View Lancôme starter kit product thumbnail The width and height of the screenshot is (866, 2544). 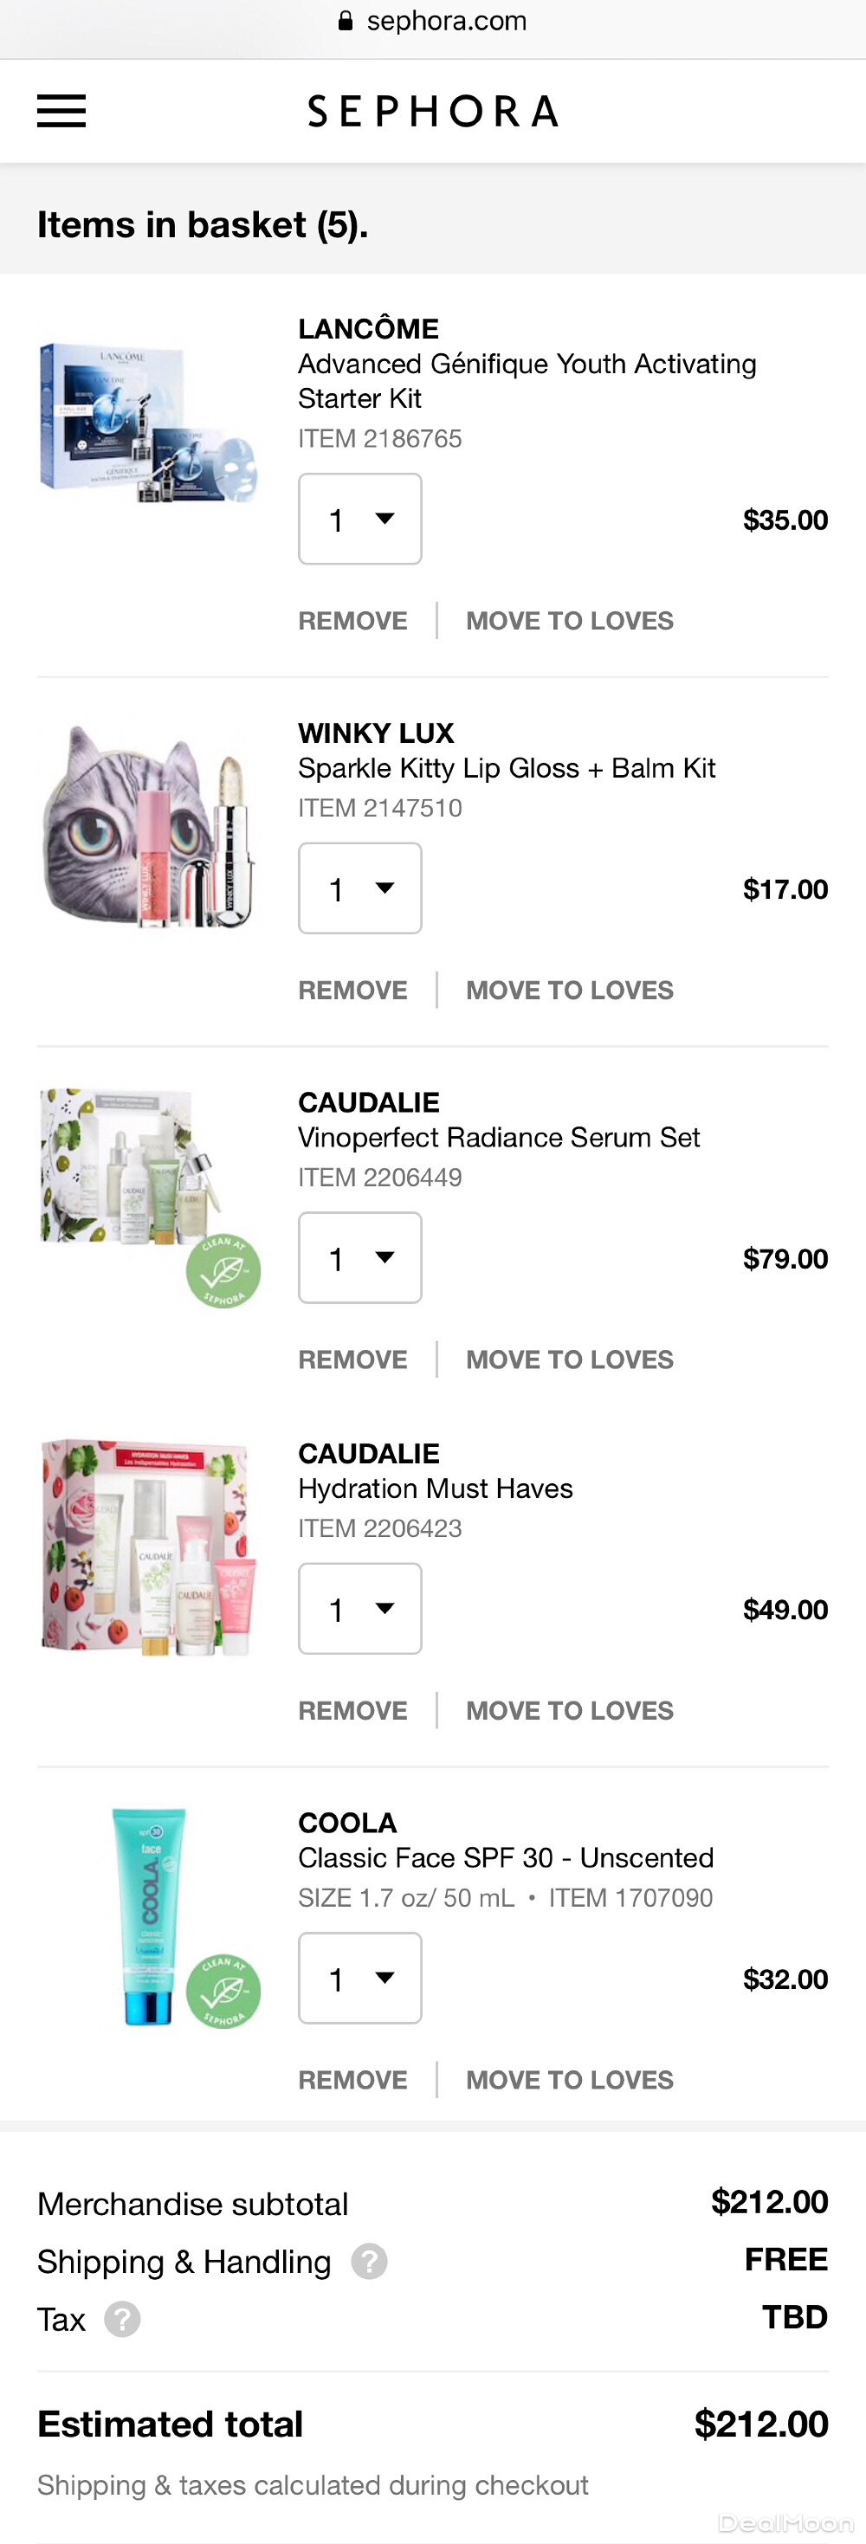pyautogui.click(x=148, y=422)
